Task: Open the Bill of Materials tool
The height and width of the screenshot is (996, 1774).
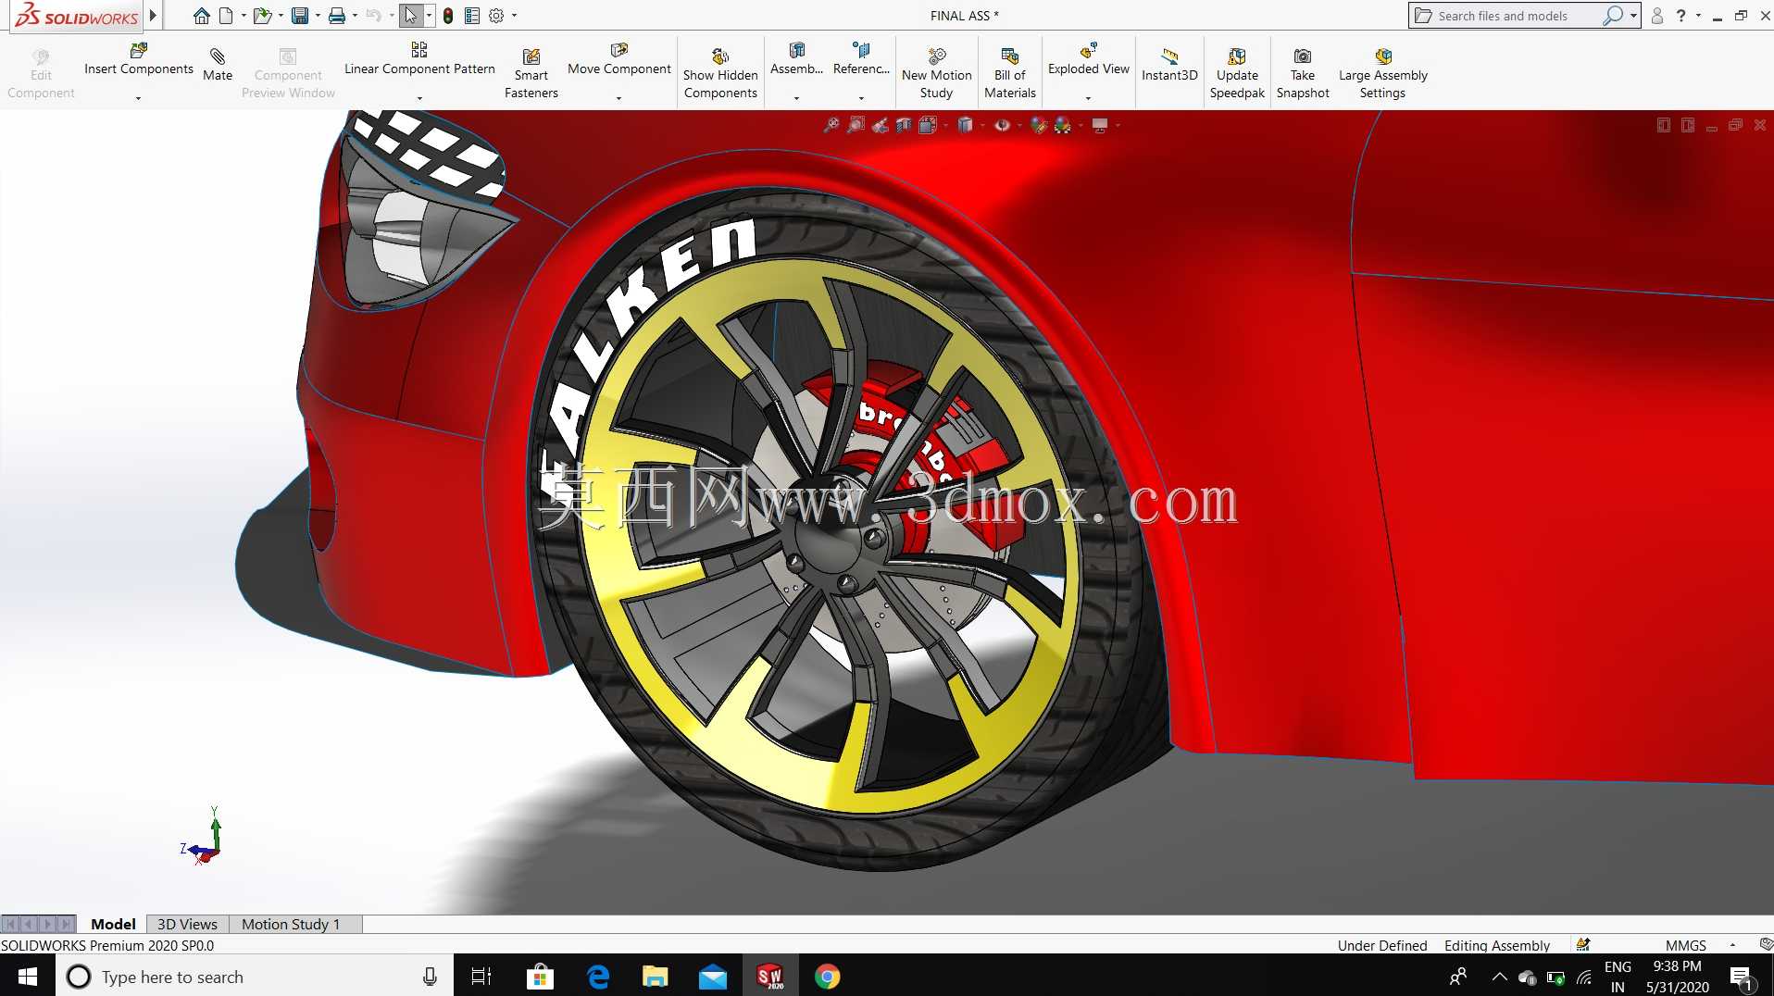Action: click(x=1009, y=74)
